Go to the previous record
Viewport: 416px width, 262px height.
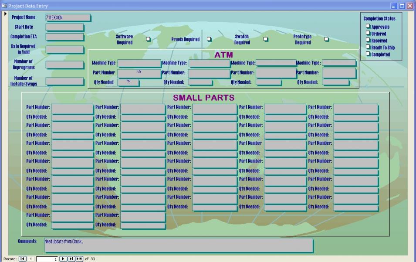[31, 259]
